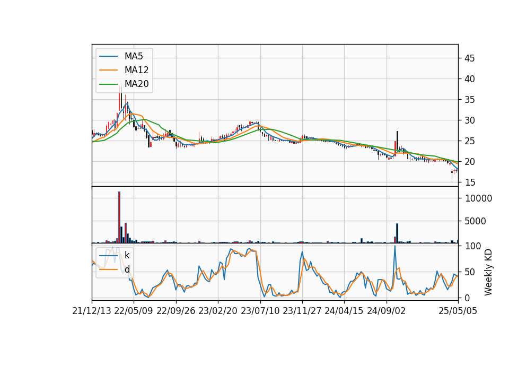This screenshot has width=509, height=366.
Task: Click the price axis value 30
Action: coord(470,120)
